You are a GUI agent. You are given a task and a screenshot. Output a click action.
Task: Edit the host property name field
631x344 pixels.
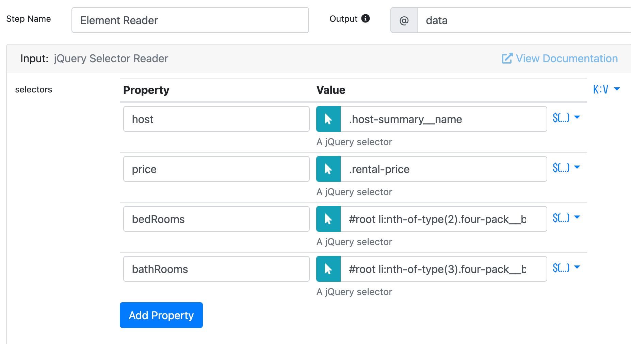[x=216, y=119]
